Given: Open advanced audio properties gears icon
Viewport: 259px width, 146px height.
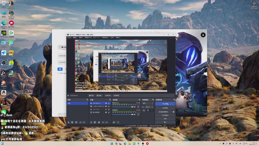Looking at the screenshot, I should click(114, 122).
